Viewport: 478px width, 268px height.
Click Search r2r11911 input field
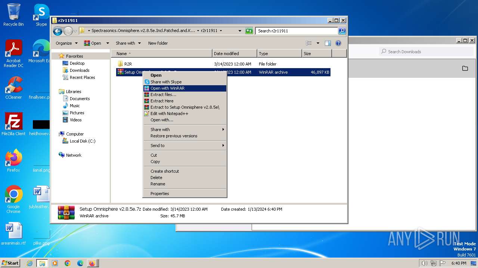coord(297,31)
